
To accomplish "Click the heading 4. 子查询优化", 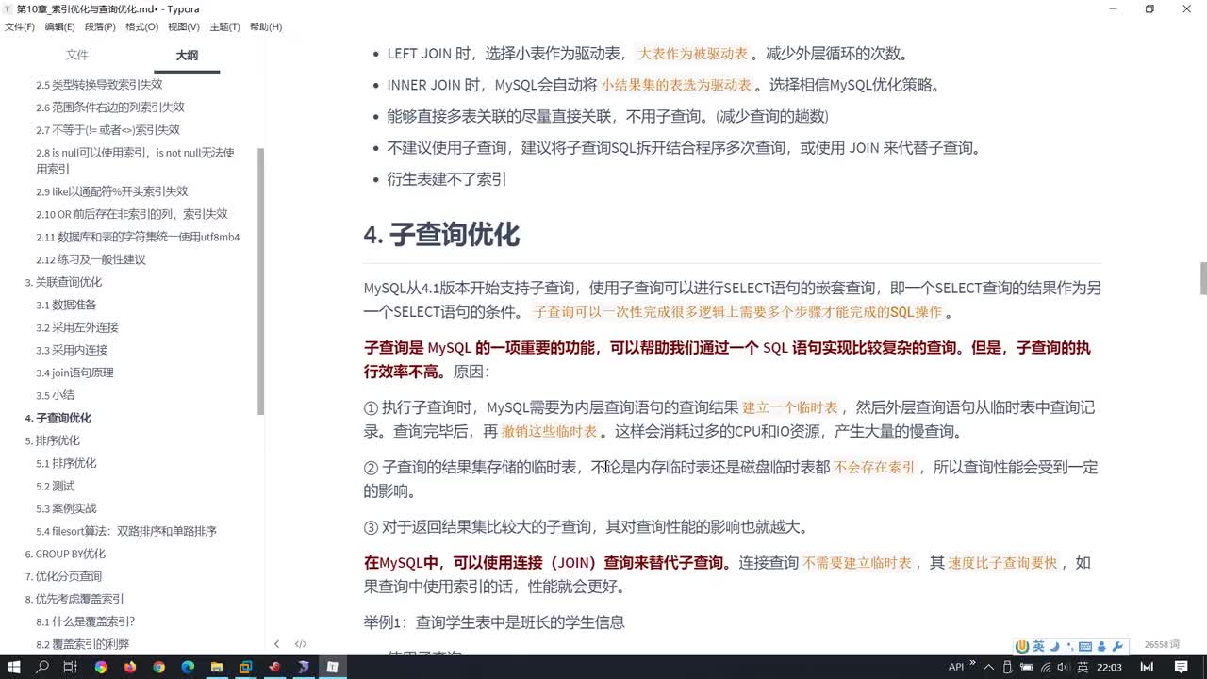I will 441,234.
